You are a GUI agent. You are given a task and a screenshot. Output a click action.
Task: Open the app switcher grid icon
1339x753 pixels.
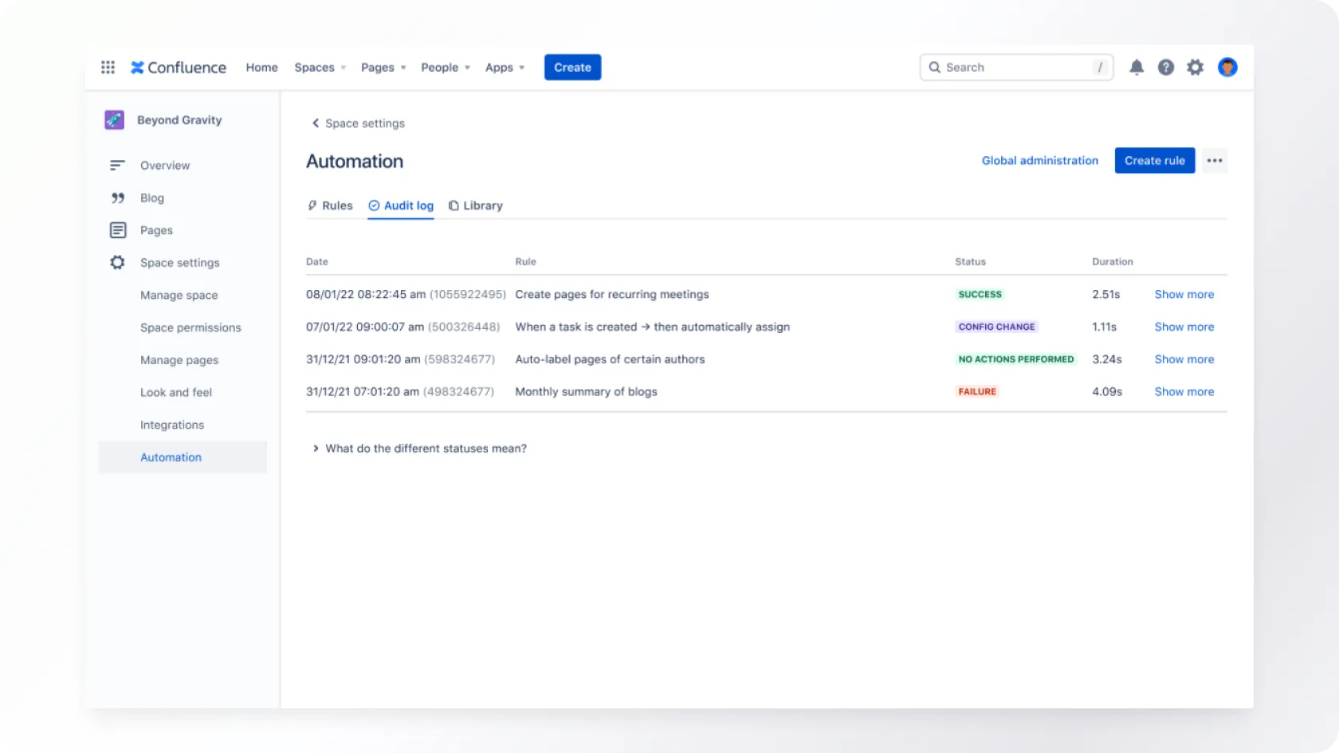(x=108, y=68)
